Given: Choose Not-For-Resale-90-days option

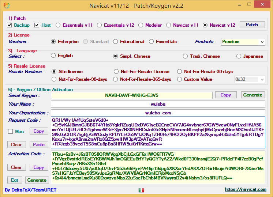Looking at the screenshot, I should pyautogui.click(x=54, y=79).
